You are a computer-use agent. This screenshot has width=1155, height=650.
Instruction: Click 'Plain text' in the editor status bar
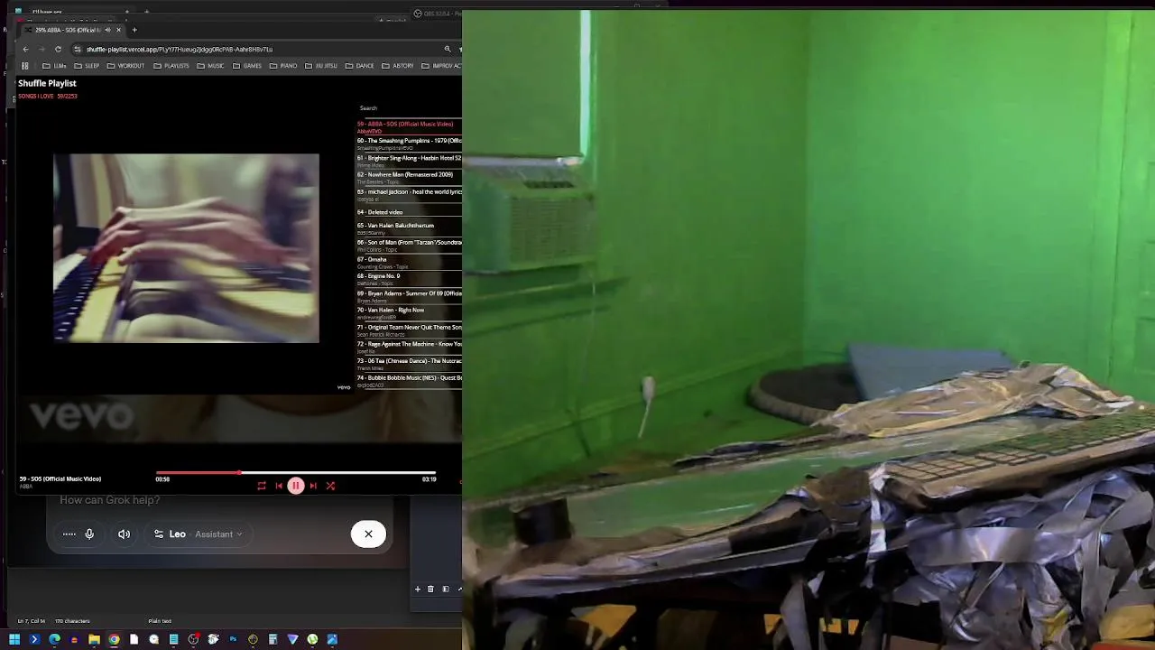pyautogui.click(x=160, y=621)
